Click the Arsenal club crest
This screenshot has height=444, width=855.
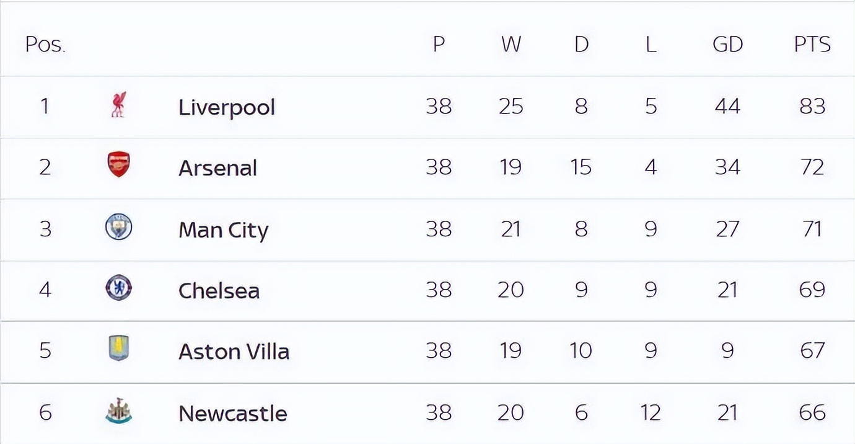[x=118, y=165]
